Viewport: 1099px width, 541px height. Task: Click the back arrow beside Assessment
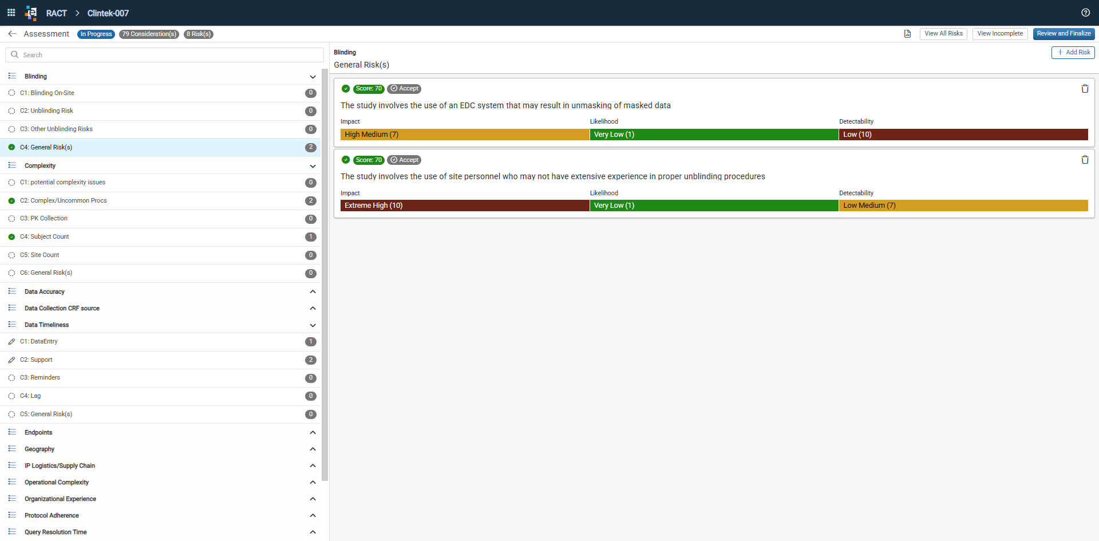(12, 34)
